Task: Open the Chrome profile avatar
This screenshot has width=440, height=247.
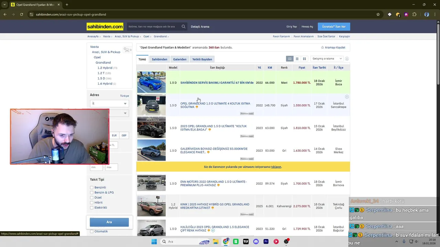Action: pos(427,14)
